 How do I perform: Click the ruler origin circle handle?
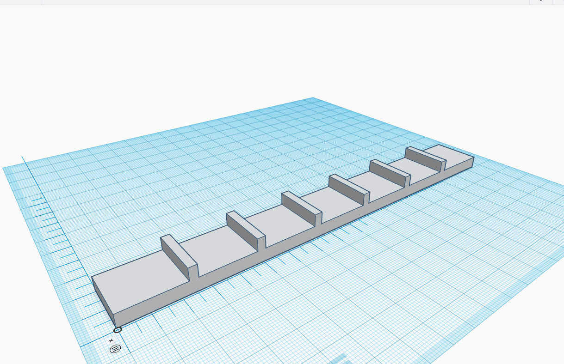coord(118,330)
